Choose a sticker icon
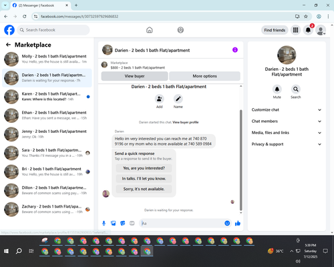This screenshot has width=334, height=267. (123, 223)
